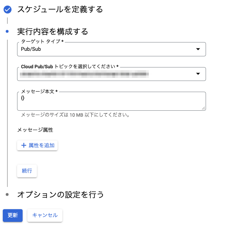Click the gray dot of the options step

pos(7,194)
